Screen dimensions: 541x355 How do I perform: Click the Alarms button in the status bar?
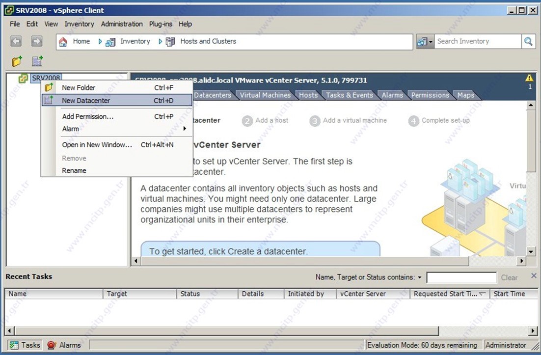tap(64, 345)
